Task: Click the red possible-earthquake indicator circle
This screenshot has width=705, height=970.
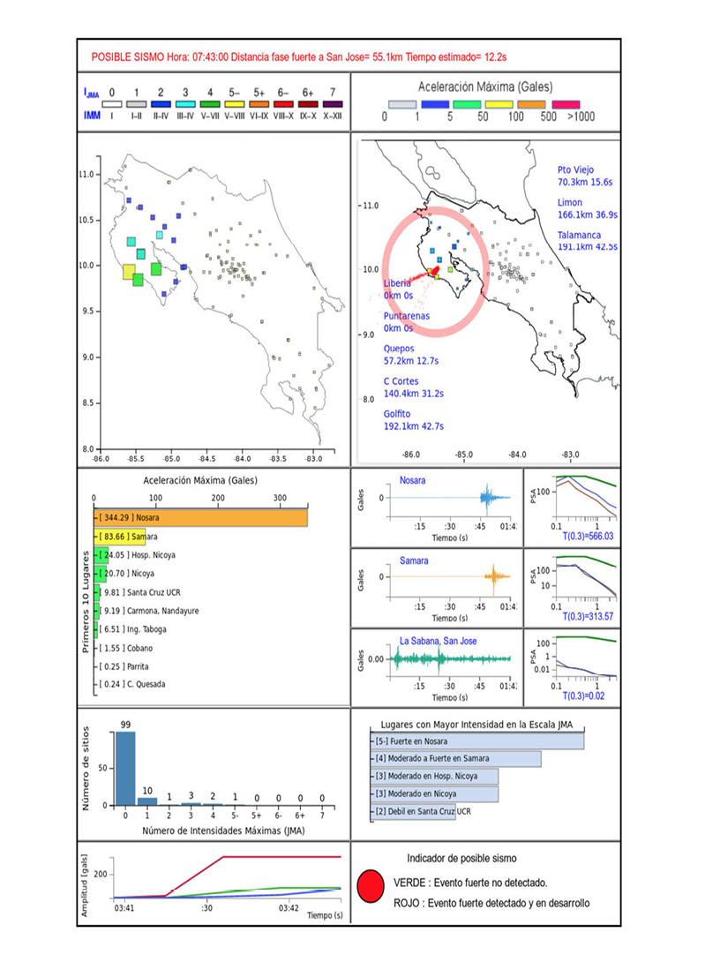Action: tap(371, 886)
